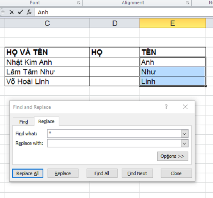
Task: Open the Font group dialog launcher
Action: click(x=78, y=3)
